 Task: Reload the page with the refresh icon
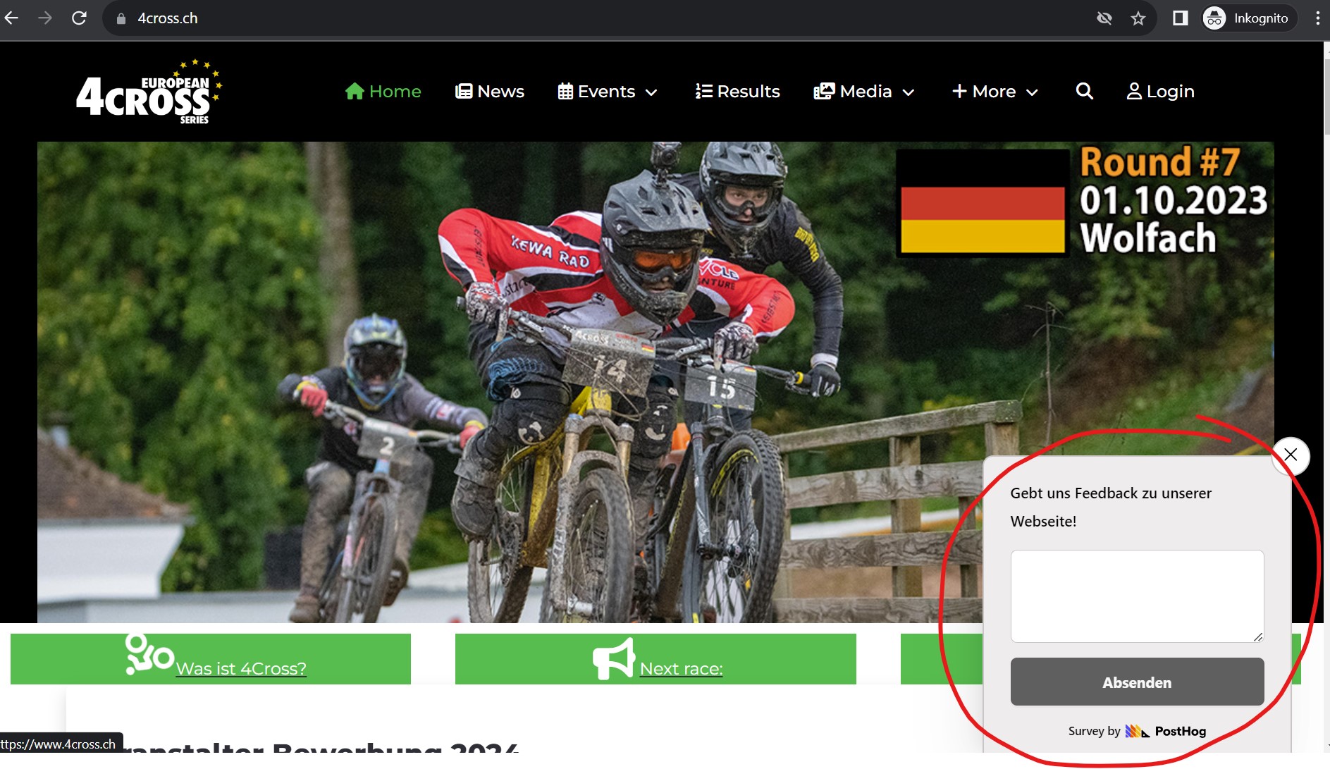click(x=79, y=18)
